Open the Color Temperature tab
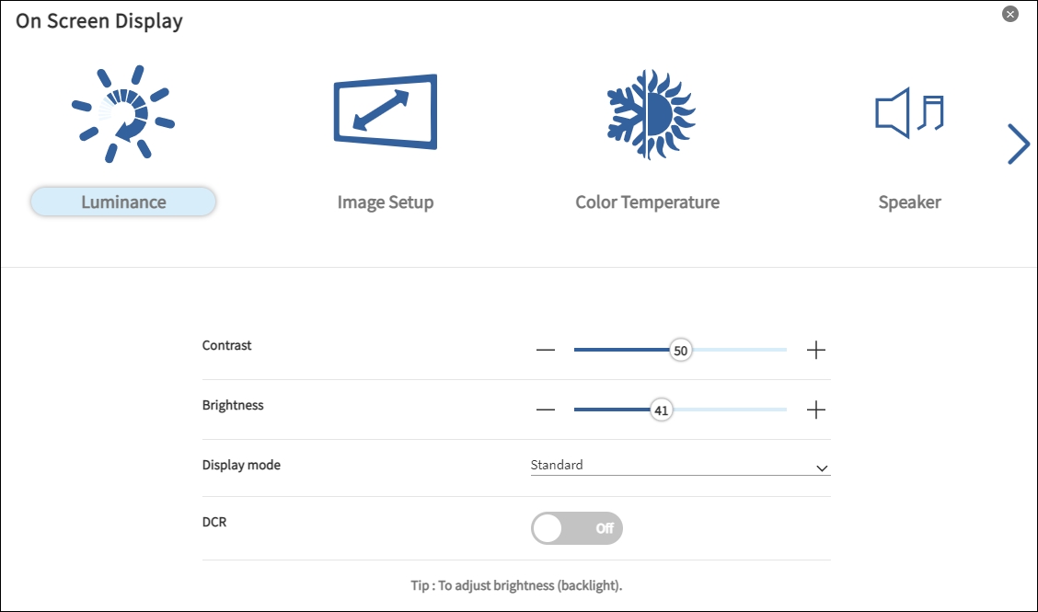1038x612 pixels. [x=647, y=202]
